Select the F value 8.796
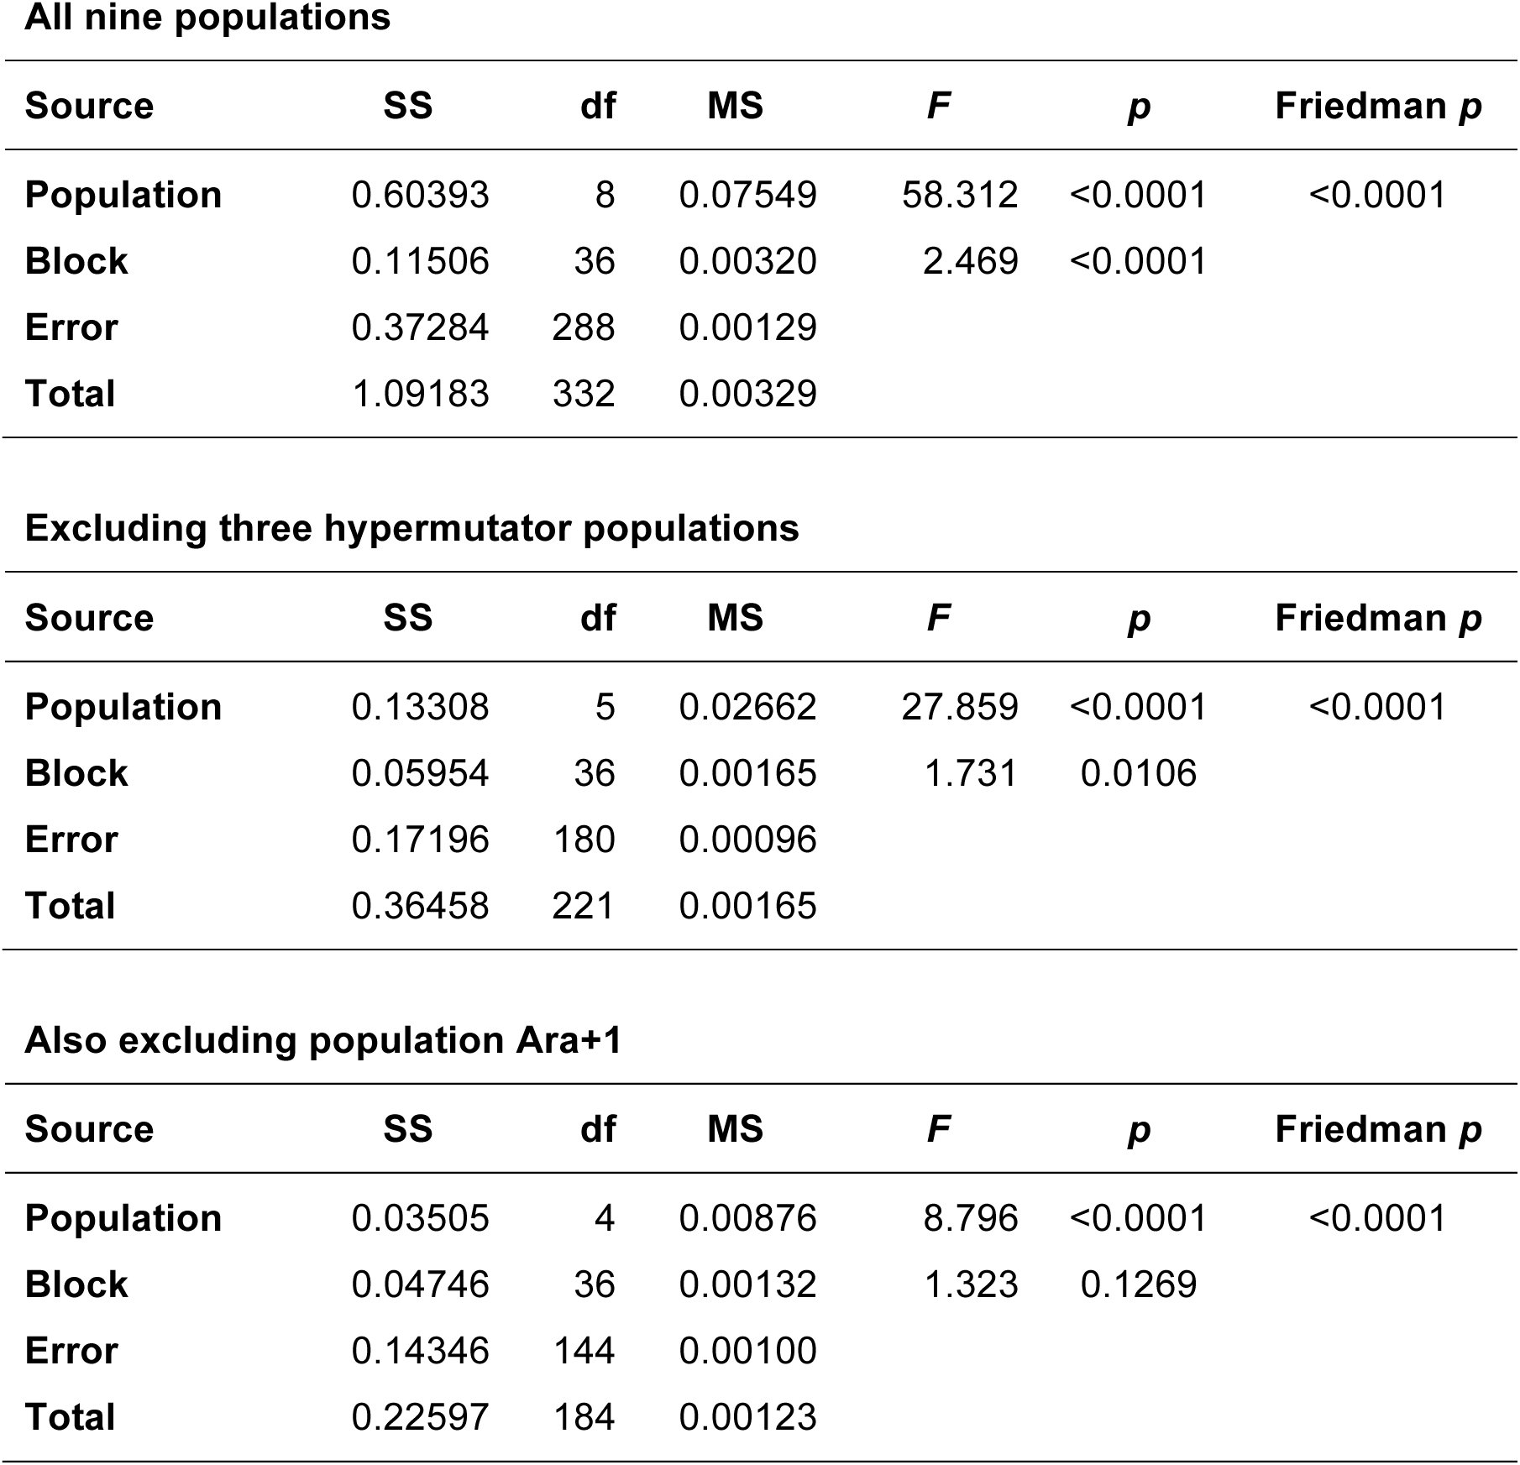This screenshot has width=1520, height=1465. [970, 1218]
